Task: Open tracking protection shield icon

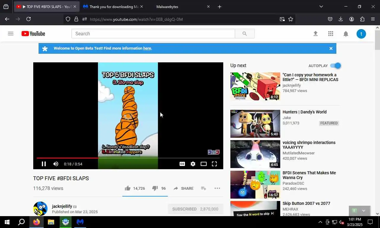Action: point(68,19)
